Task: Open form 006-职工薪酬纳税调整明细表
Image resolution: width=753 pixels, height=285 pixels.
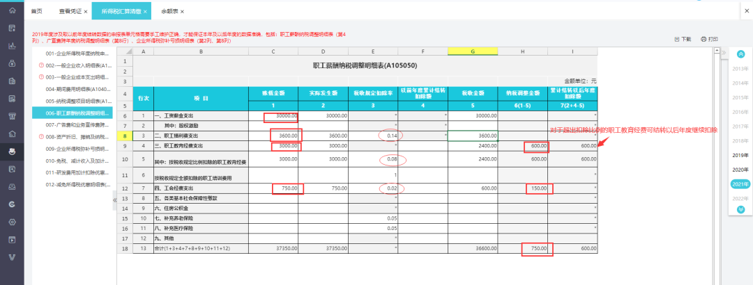Action: pos(72,113)
